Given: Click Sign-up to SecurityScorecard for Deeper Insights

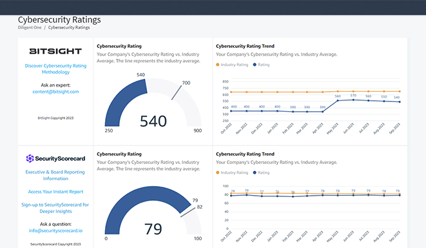Looking at the screenshot, I should (x=55, y=208).
